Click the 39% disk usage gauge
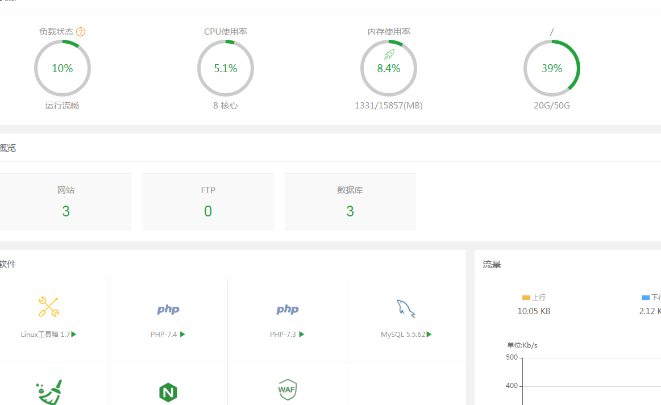 click(552, 68)
